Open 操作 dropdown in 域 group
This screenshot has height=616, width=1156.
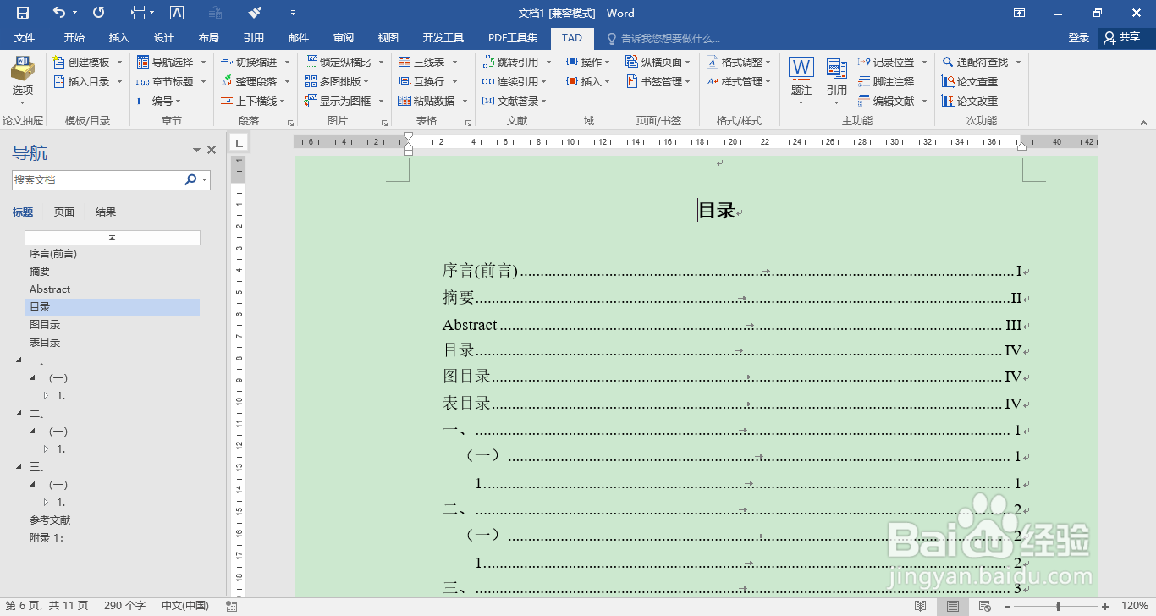(x=608, y=63)
